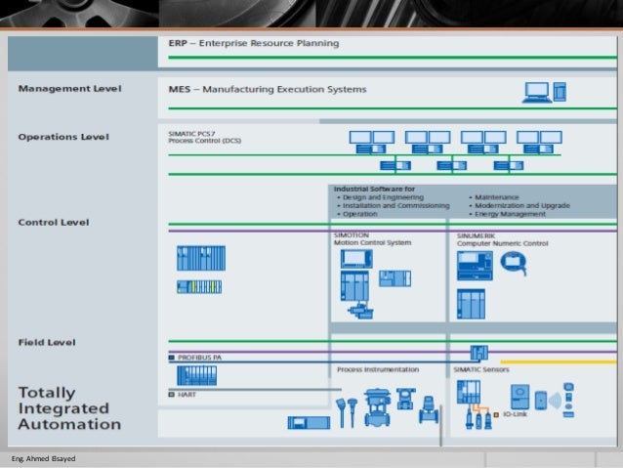This screenshot has width=623, height=468.
Task: Click the Eng. Ahmed Elsayed author footer
Action: [39, 458]
